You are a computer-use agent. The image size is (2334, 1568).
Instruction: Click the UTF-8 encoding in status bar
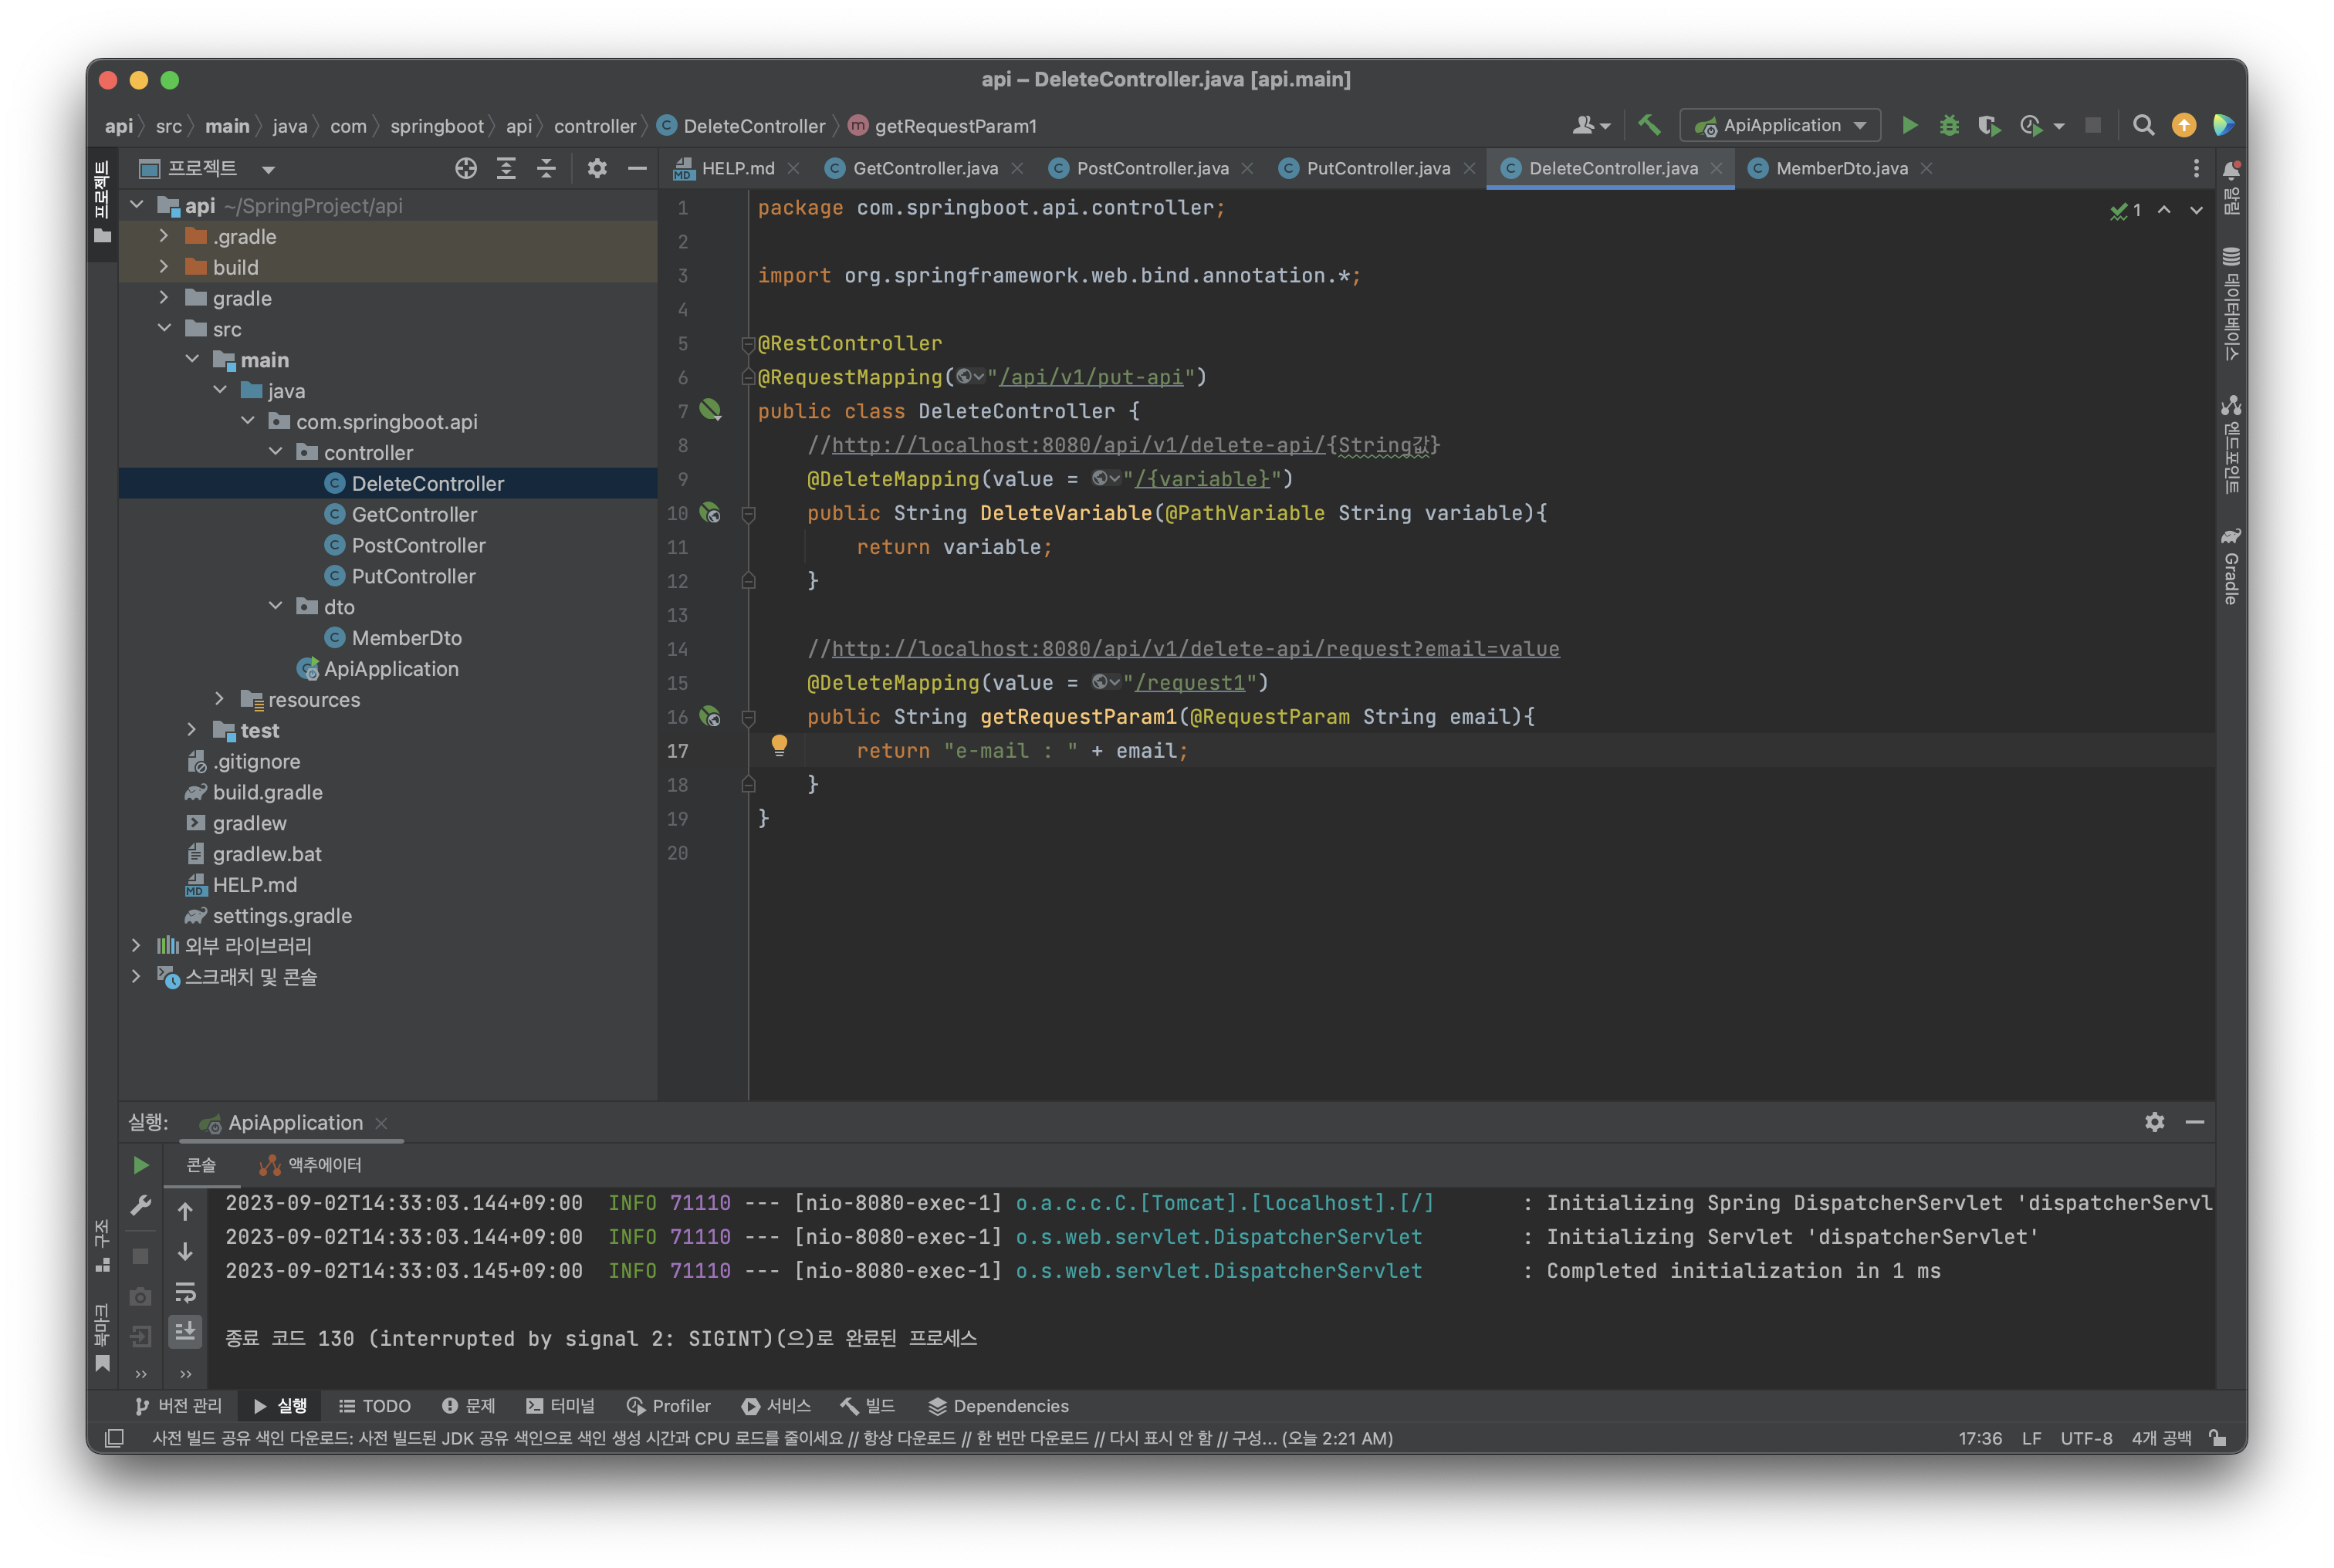click(x=2086, y=1438)
